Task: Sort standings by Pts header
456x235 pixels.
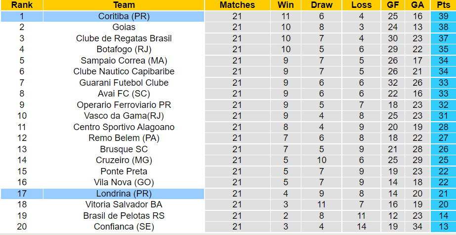Action: pyautogui.click(x=443, y=5)
